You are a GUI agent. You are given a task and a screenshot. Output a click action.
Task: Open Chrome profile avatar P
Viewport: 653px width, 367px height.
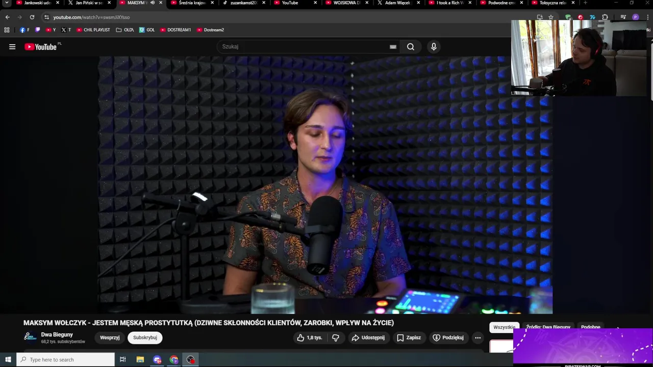pyautogui.click(x=635, y=17)
